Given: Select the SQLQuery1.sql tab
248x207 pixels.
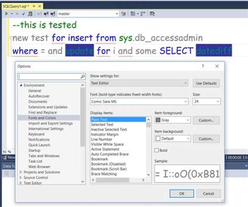Looking at the screenshot, I should pyautogui.click(x=16, y=6).
